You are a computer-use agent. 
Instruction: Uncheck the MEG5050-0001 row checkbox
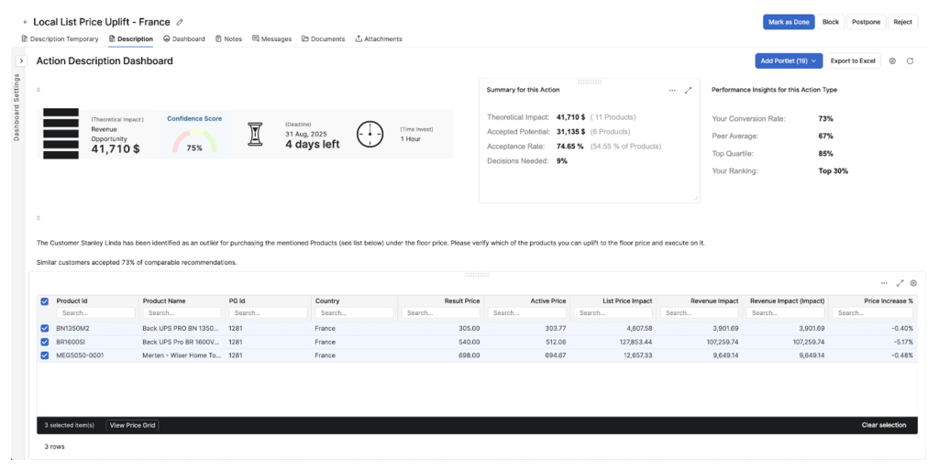tap(45, 355)
